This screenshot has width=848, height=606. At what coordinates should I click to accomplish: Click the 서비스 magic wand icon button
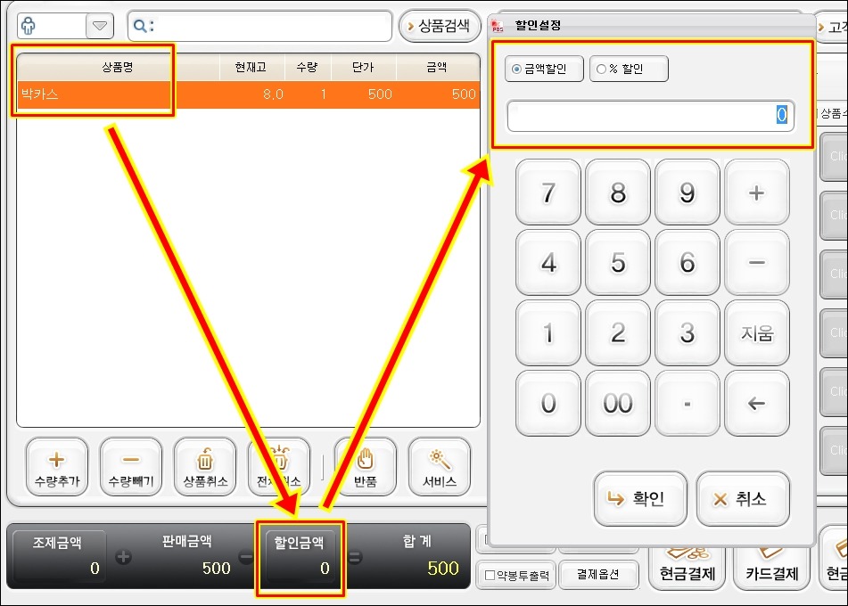click(439, 467)
